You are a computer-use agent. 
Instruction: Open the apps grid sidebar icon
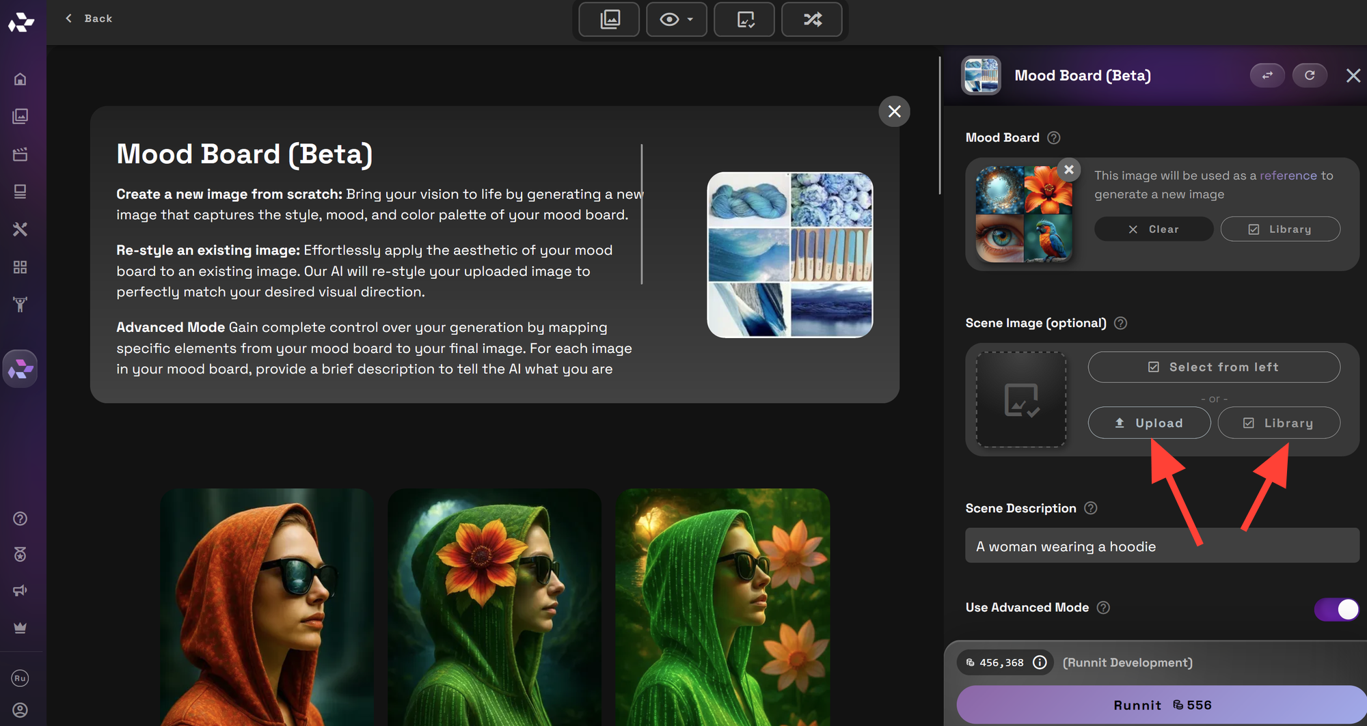tap(21, 267)
